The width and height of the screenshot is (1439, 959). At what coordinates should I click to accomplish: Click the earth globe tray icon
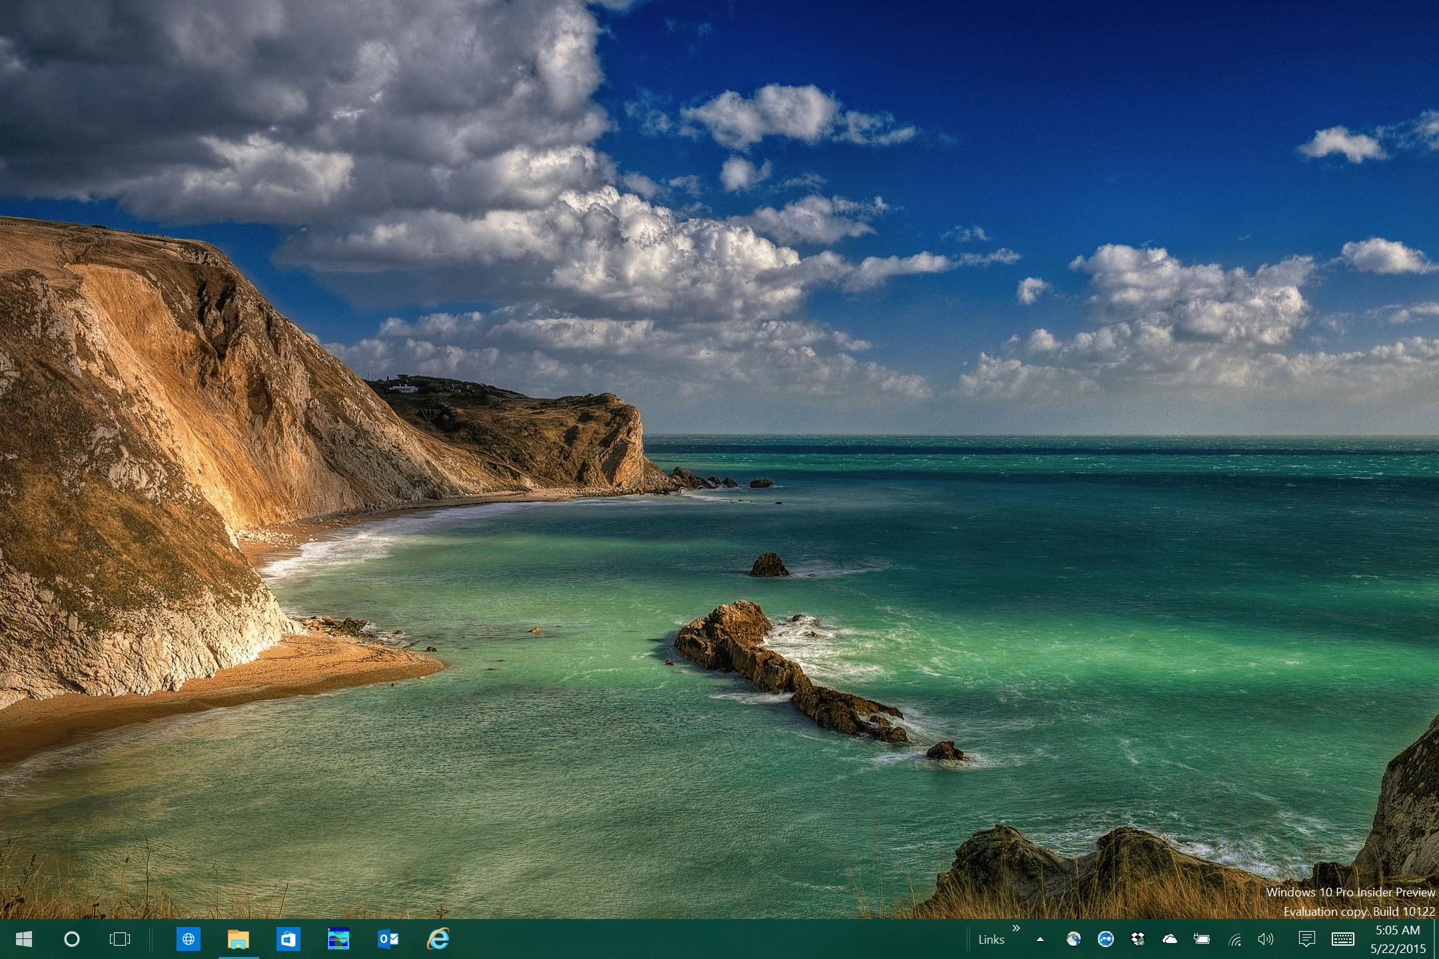click(1073, 939)
